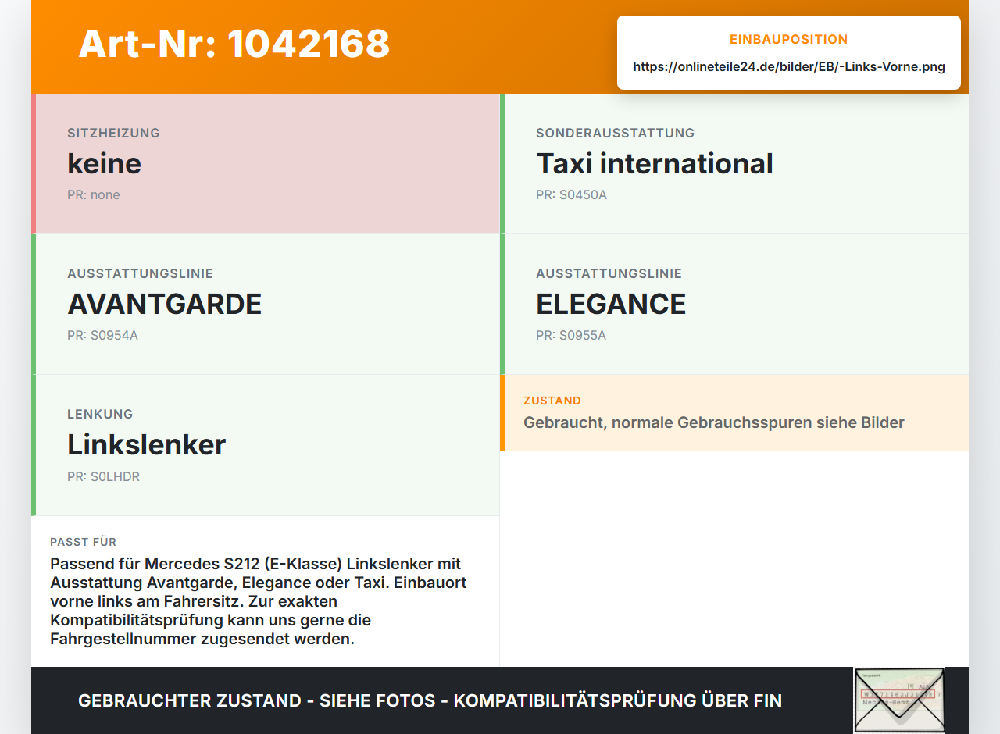Click AUSSTATTUNGSLINIE label above AVANTGARDE
The image size is (1000, 734).
click(x=140, y=273)
